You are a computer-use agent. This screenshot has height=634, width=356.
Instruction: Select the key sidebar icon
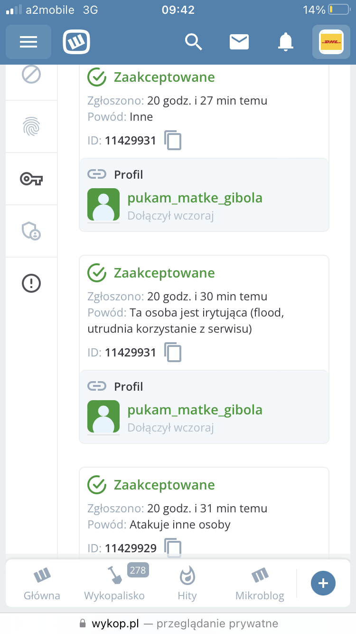click(31, 179)
